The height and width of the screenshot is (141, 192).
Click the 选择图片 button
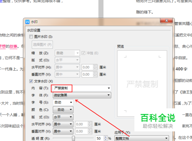[42, 45]
